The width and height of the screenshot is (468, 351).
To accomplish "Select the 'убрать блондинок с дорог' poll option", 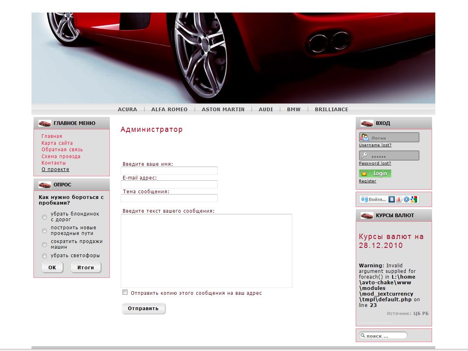I will pos(44,217).
